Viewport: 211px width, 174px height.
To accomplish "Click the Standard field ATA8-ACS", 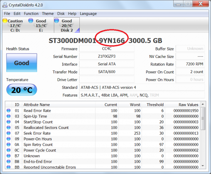I will [142, 87].
